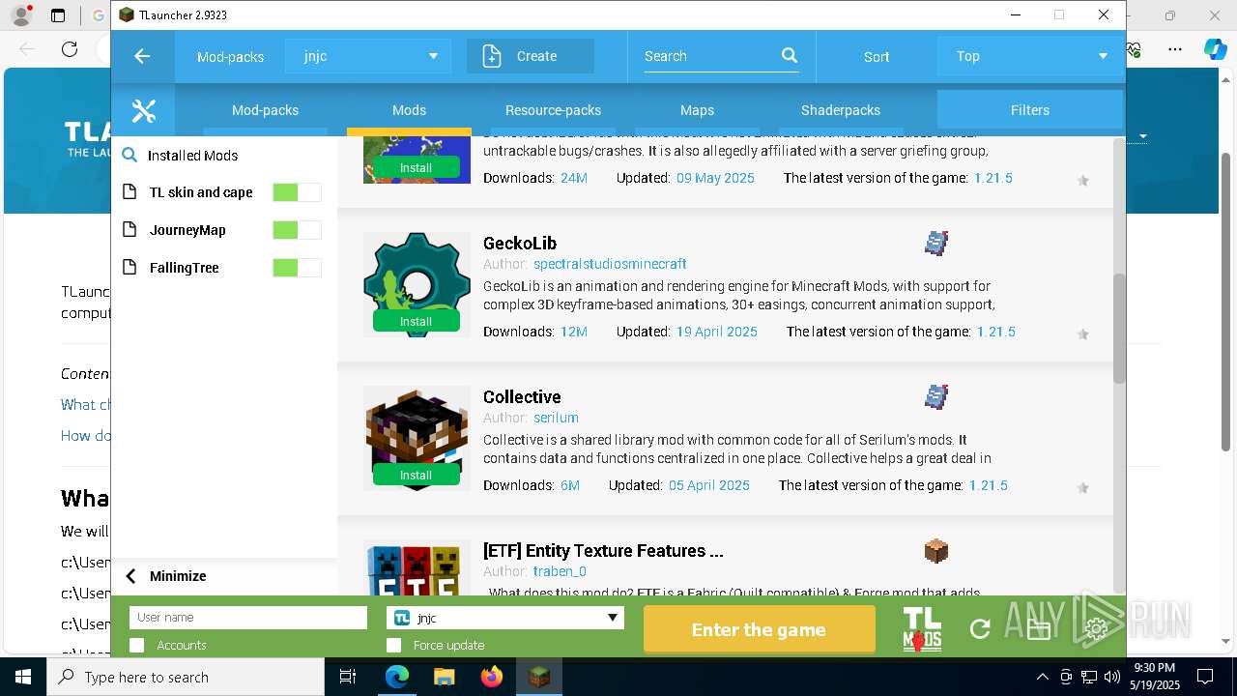
Task: Toggle FallingTree mod off
Action: point(297,268)
